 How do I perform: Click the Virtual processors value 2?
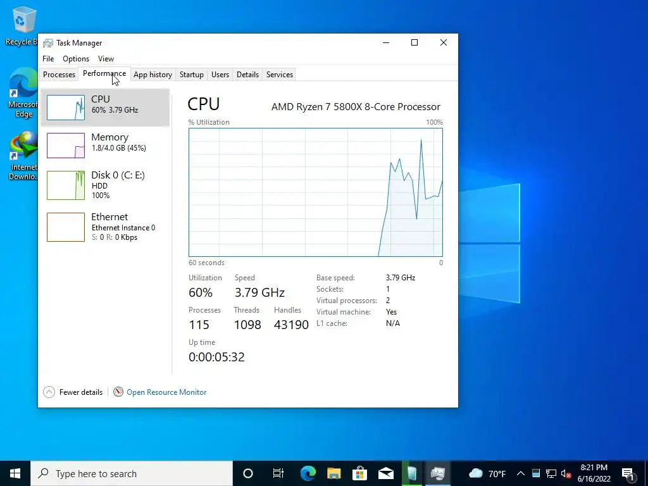point(388,301)
